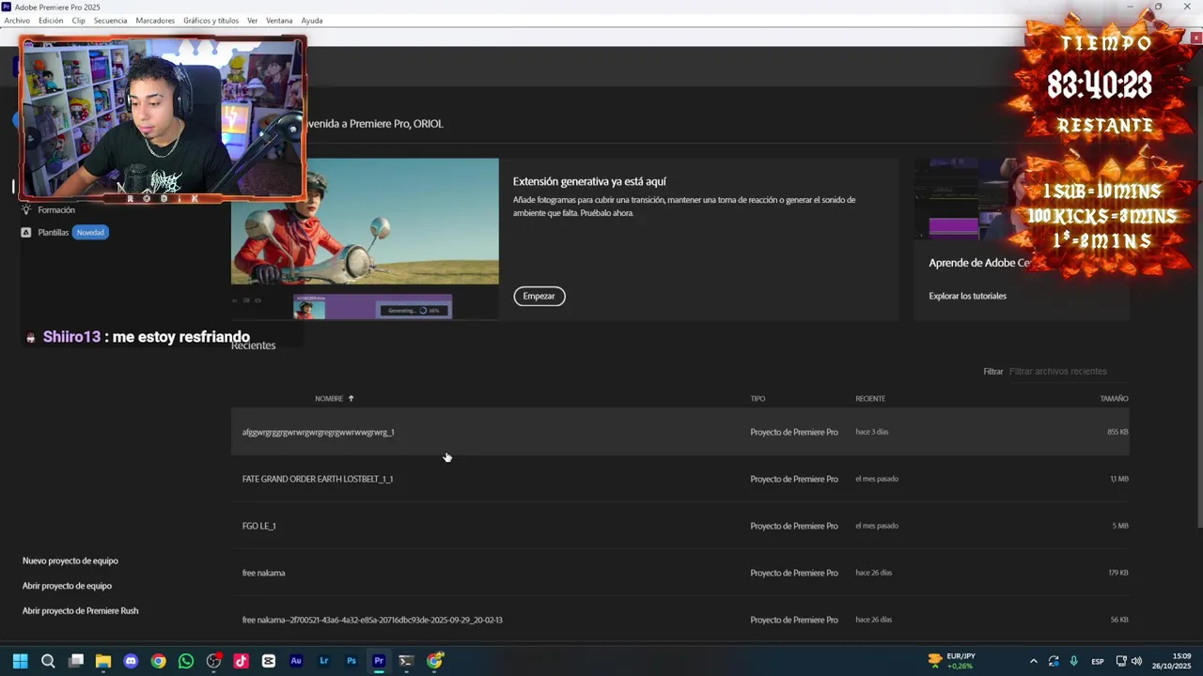This screenshot has width=1203, height=676.
Task: Click Abrir proyecto de Premiere Rush
Action: (80, 610)
